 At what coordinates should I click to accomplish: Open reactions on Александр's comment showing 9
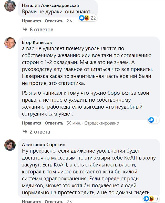click(x=152, y=198)
